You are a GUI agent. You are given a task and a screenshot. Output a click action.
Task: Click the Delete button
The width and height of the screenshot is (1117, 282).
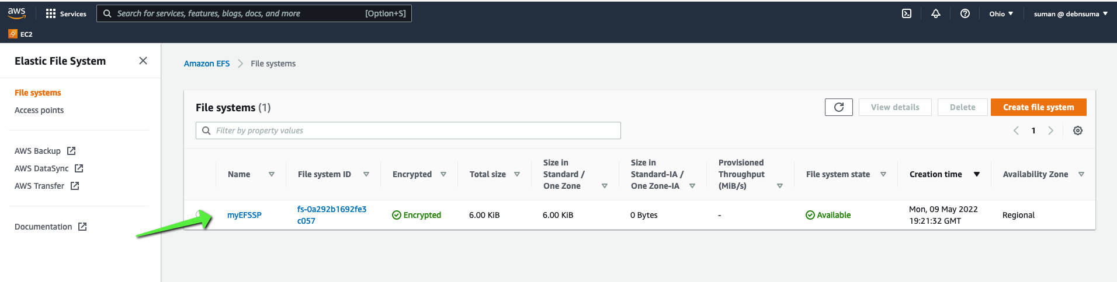click(x=963, y=107)
